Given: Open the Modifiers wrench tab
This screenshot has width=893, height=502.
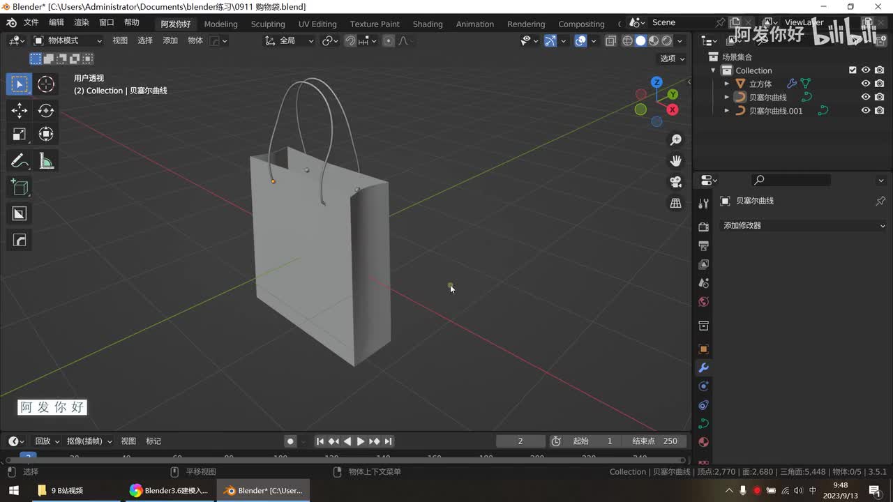Looking at the screenshot, I should pyautogui.click(x=703, y=367).
